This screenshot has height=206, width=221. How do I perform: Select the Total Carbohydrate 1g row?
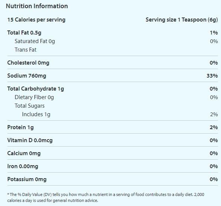(x=112, y=89)
